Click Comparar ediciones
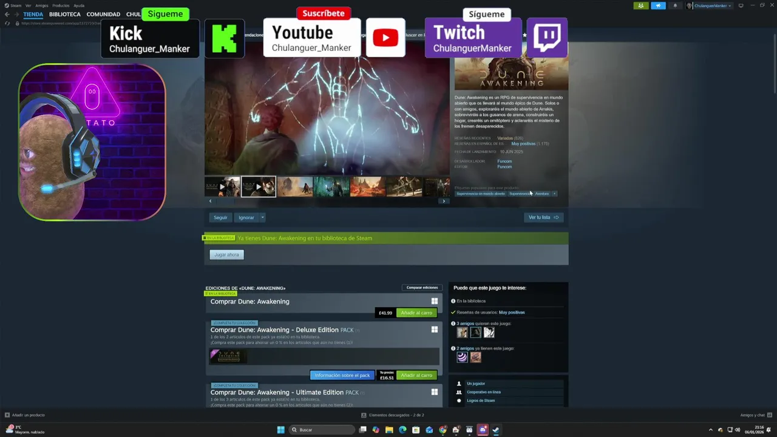Screen dimensions: 777x437 (x=422, y=288)
